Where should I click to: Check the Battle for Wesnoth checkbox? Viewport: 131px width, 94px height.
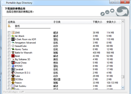pos(9,52)
